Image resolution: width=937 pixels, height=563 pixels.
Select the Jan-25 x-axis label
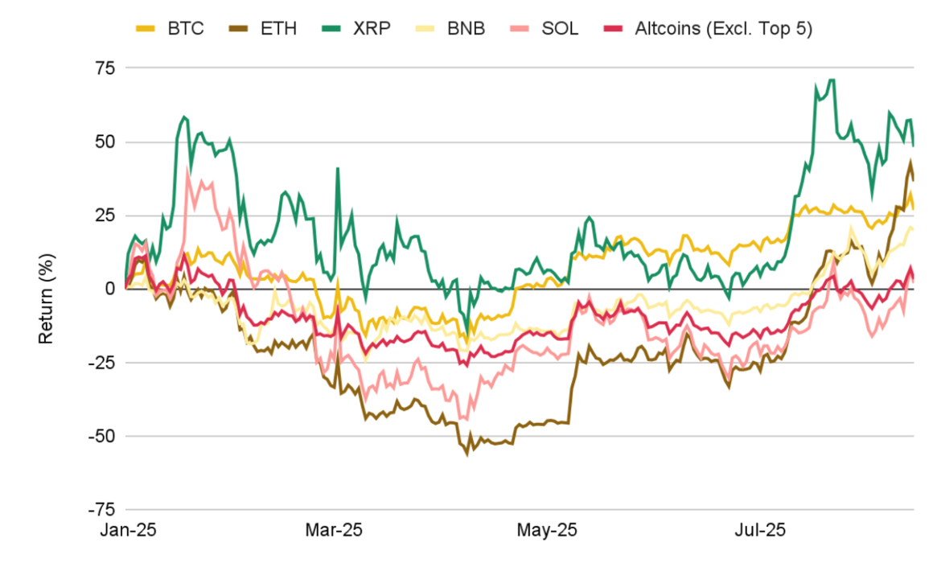(x=128, y=531)
